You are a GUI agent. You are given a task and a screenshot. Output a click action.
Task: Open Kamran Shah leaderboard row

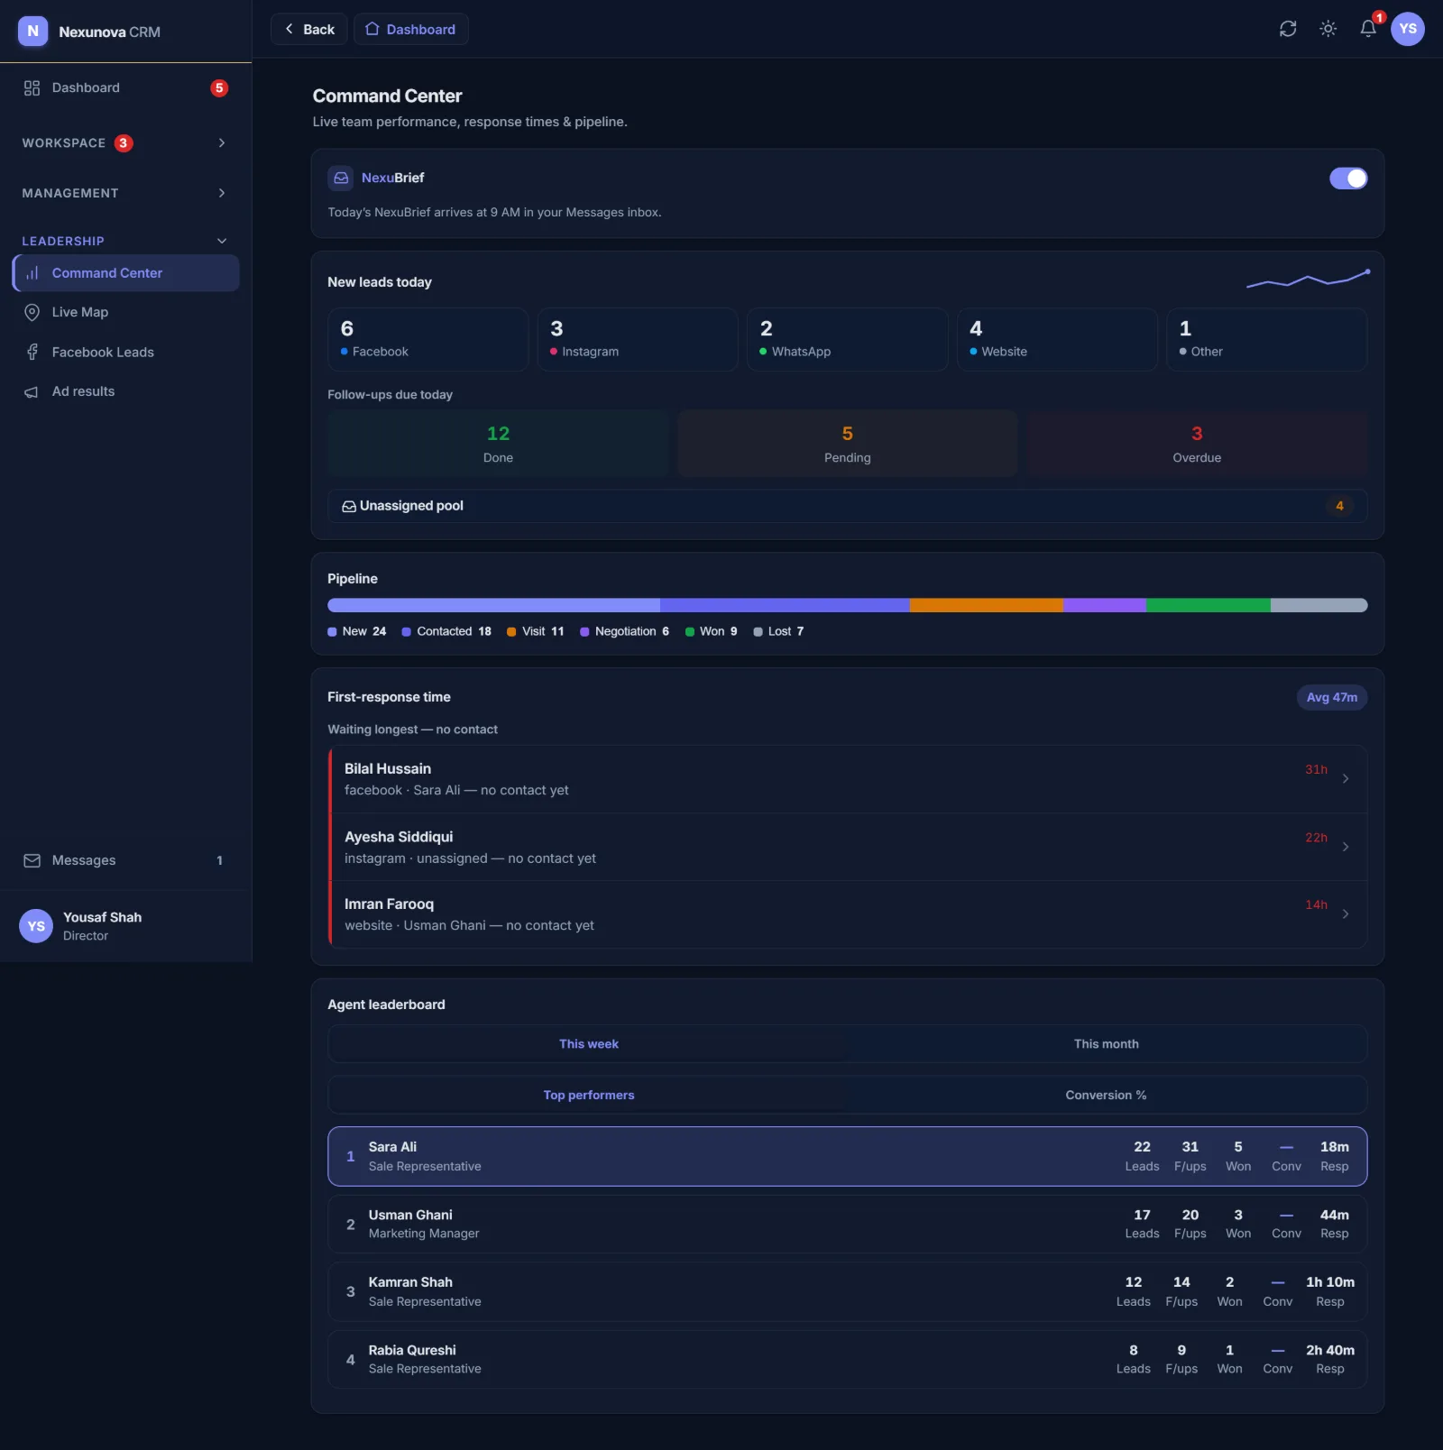tap(847, 1292)
